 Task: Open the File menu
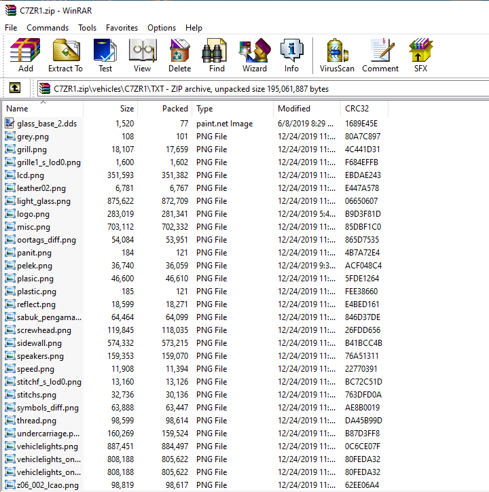point(11,28)
